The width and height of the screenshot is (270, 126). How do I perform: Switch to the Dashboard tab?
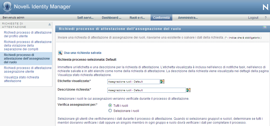click(x=112, y=17)
